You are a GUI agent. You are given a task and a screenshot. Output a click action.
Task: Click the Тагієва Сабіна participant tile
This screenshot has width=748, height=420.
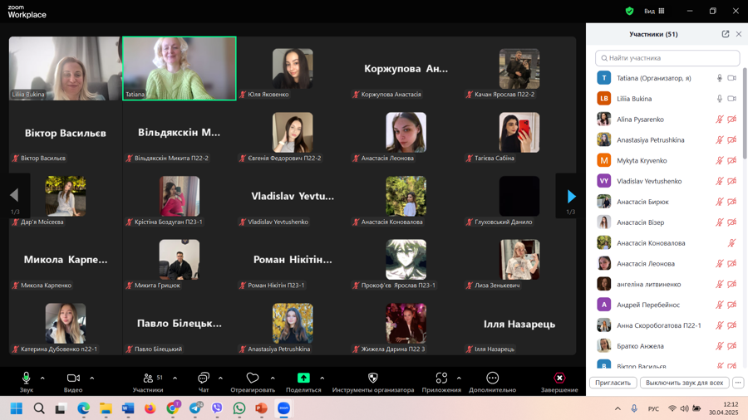519,132
